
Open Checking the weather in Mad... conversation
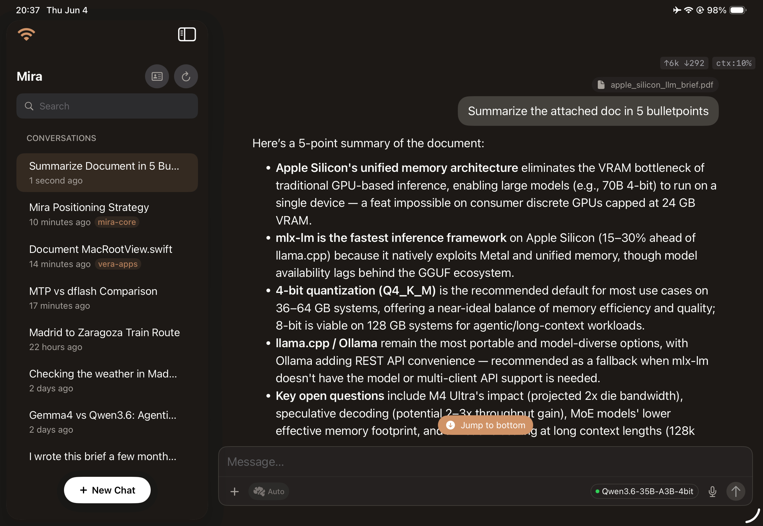pos(107,380)
